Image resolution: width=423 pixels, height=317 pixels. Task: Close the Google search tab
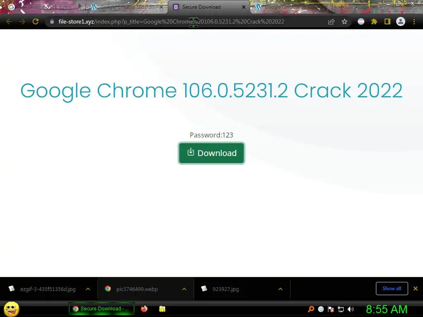pyautogui.click(x=79, y=7)
